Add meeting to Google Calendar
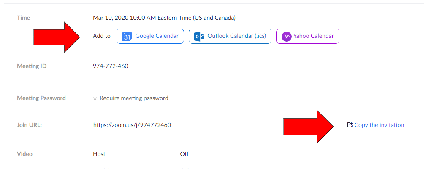 (x=150, y=36)
